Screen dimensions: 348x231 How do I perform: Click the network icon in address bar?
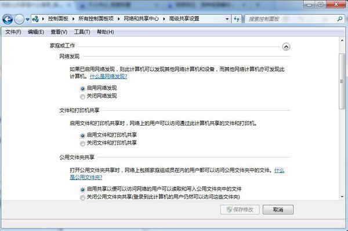pyautogui.click(x=35, y=19)
